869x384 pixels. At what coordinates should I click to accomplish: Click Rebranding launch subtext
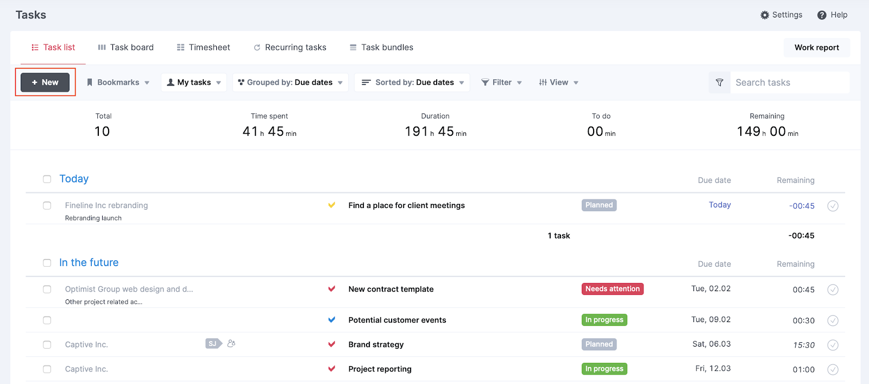coord(93,218)
